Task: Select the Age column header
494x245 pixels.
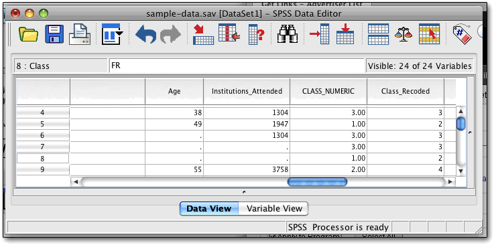Action: pyautogui.click(x=174, y=91)
